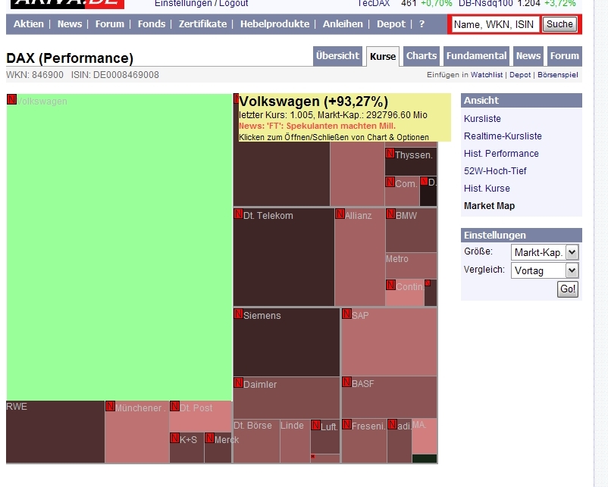Open Aktien in the navigation bar

pyautogui.click(x=29, y=24)
